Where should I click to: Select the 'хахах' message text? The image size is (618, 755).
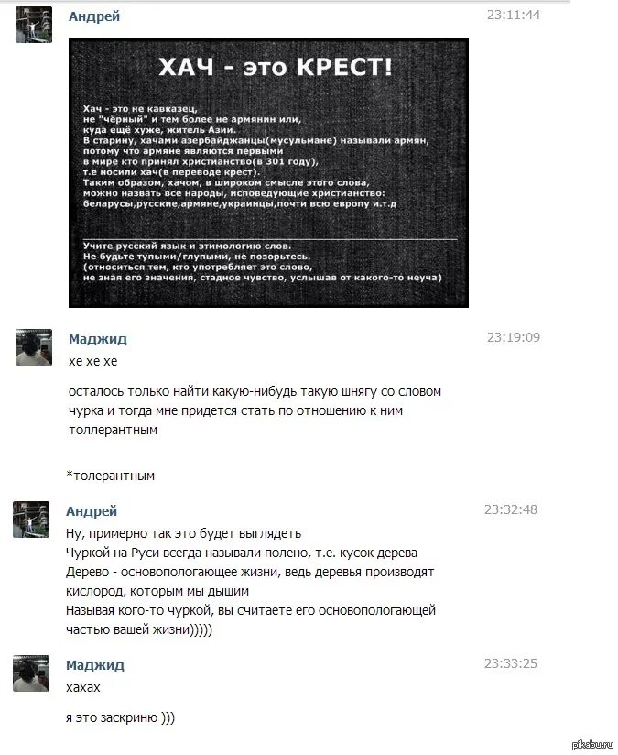82,687
